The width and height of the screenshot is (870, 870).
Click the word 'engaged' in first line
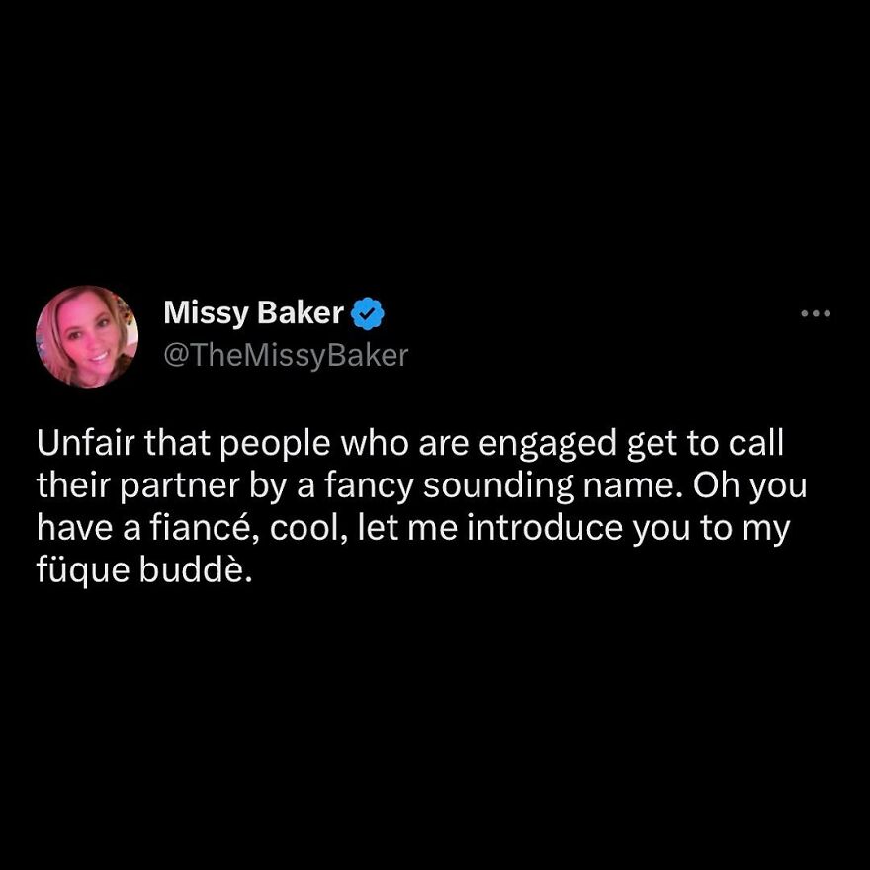click(x=548, y=445)
